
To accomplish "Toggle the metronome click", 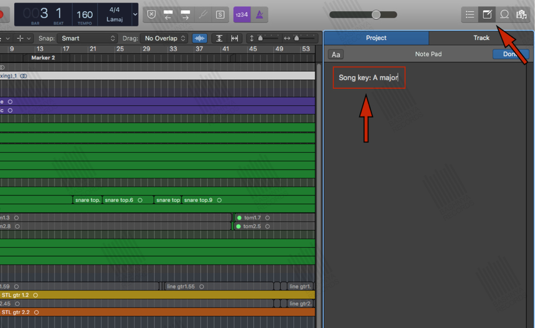I will click(x=259, y=15).
